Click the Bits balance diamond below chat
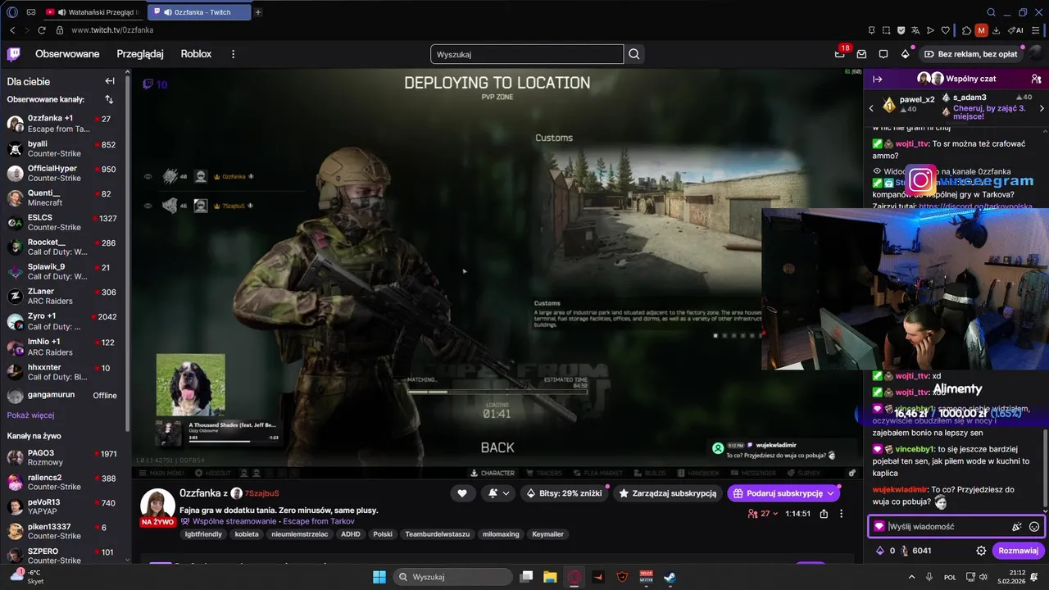Screen dimensions: 1049x590 pyautogui.click(x=880, y=551)
